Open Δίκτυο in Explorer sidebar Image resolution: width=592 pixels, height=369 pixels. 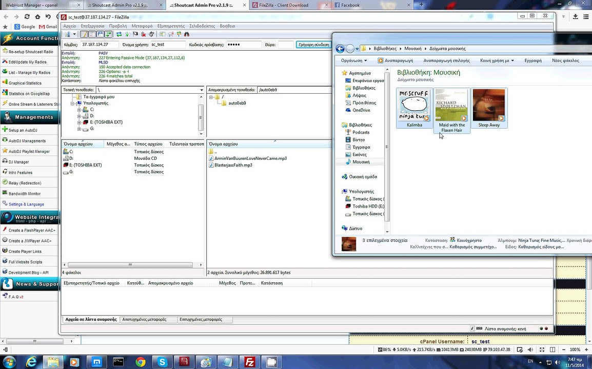click(x=356, y=228)
